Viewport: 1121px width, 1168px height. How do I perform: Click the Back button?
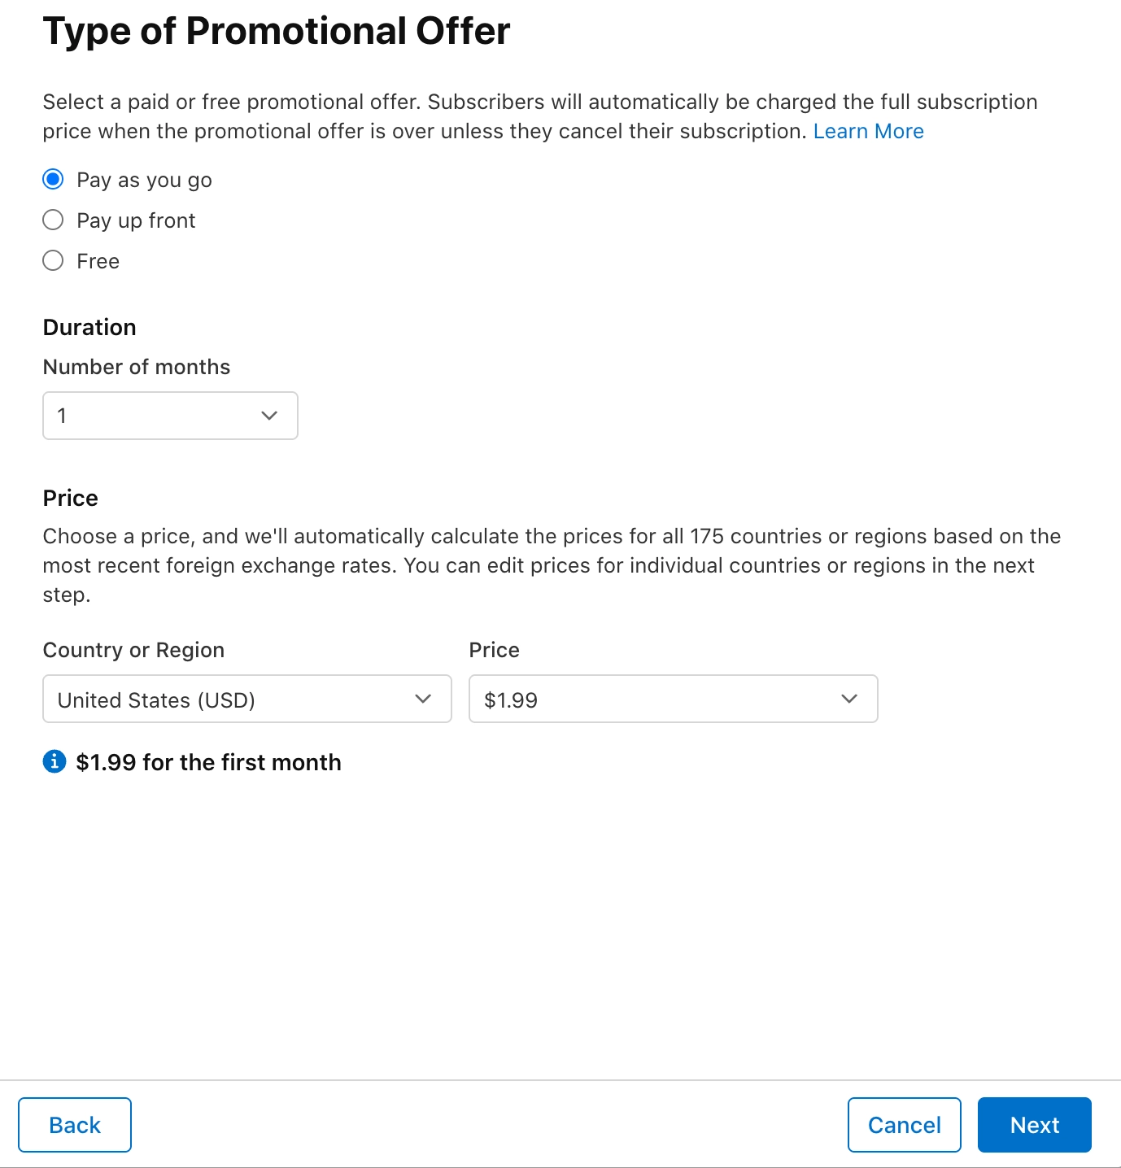(74, 1125)
